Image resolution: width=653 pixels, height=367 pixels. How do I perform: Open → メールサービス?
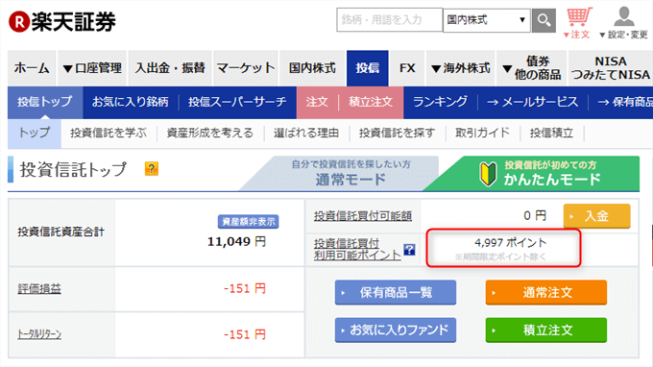[x=532, y=102]
